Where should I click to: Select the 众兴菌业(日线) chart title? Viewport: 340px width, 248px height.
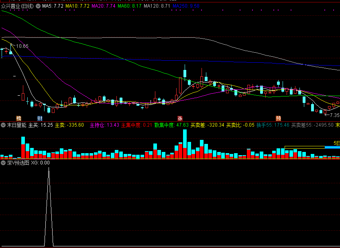pyautogui.click(x=17, y=6)
